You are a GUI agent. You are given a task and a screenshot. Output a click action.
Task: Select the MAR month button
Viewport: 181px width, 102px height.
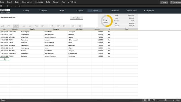3,26
